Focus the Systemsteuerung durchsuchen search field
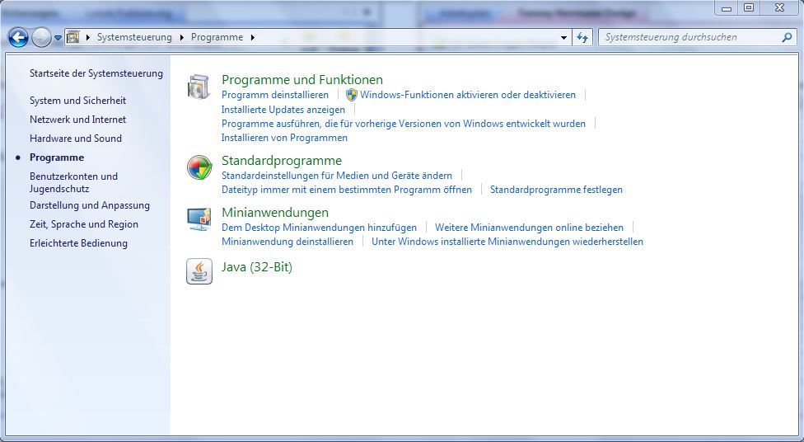 pos(688,37)
